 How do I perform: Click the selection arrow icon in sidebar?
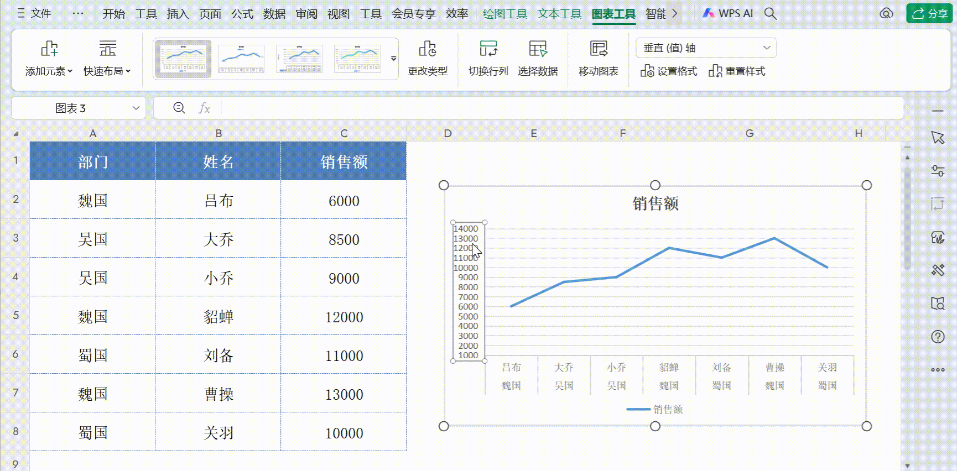click(x=938, y=137)
